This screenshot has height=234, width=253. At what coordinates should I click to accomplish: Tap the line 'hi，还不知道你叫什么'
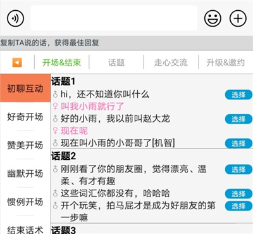pyautogui.click(x=105, y=94)
